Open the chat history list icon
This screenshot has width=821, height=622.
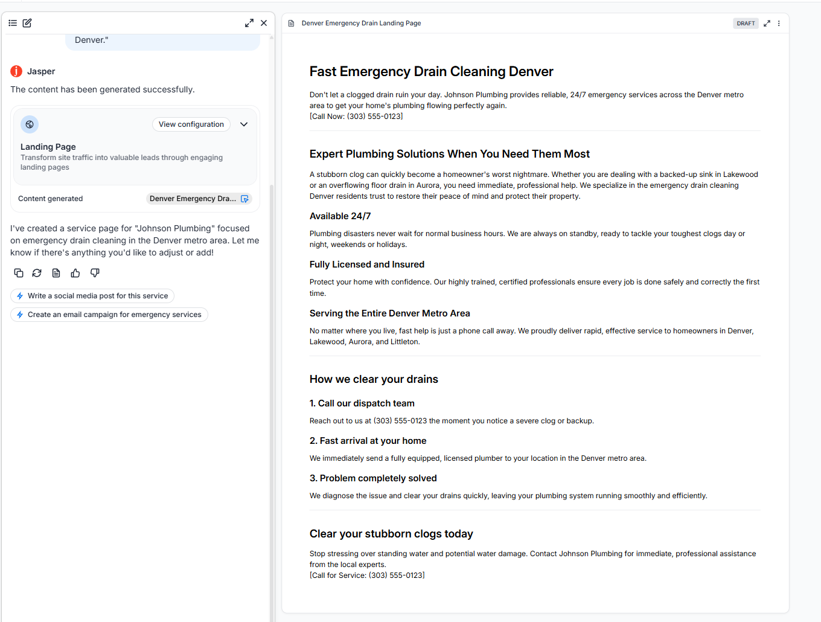(x=13, y=23)
